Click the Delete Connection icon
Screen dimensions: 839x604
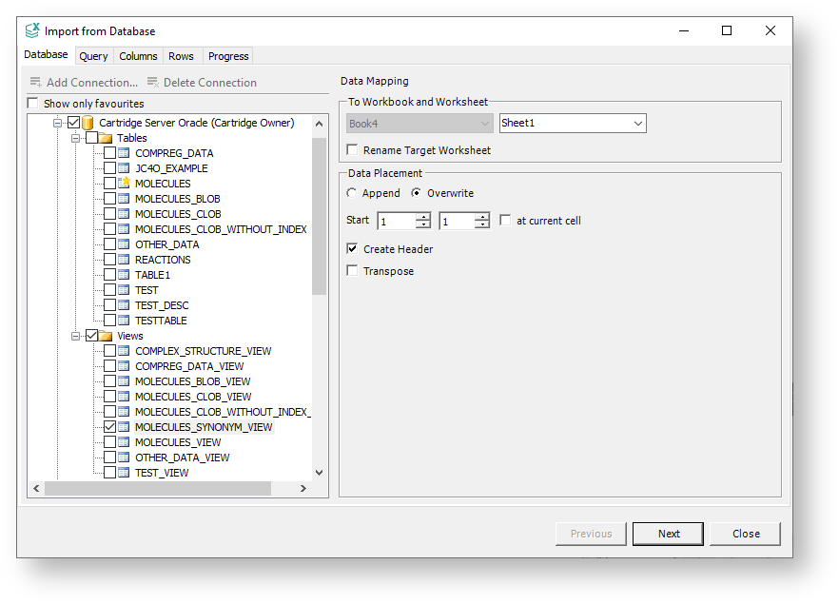pos(152,83)
